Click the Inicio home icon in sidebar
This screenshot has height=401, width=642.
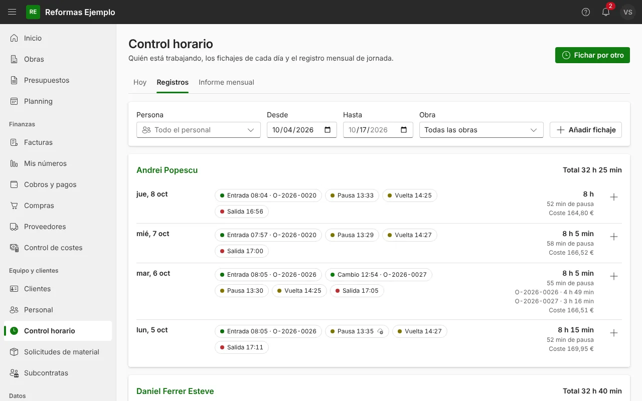[x=14, y=38]
